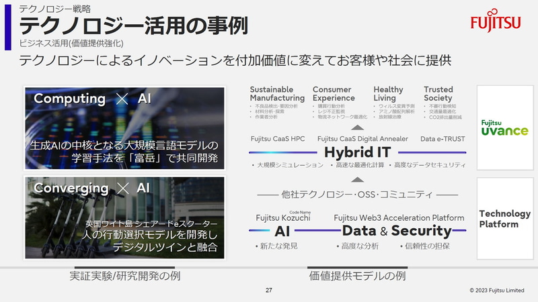Click the 'Trusted Society' heading
The image size is (538, 302).
click(x=438, y=93)
